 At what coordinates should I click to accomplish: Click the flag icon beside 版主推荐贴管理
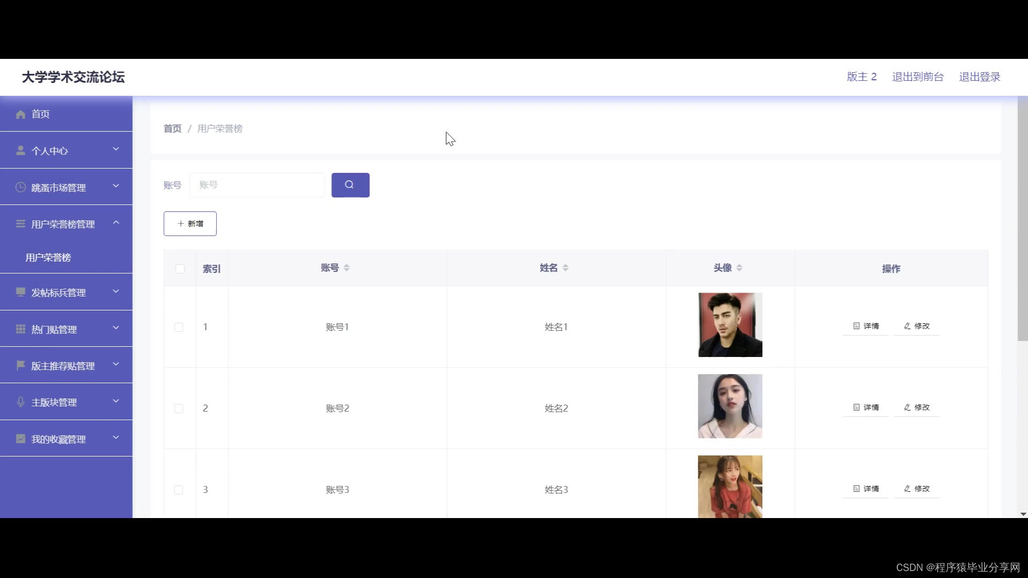point(21,366)
